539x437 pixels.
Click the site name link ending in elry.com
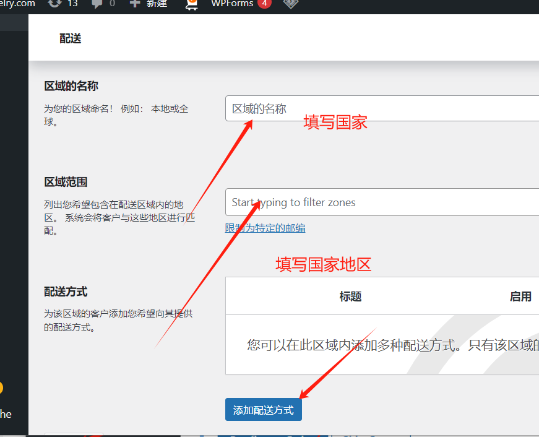pyautogui.click(x=17, y=4)
